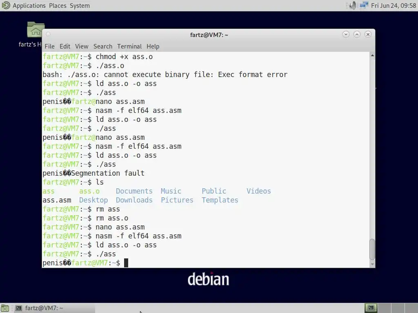Click the green 'ass.o' file in ls output

click(89, 191)
